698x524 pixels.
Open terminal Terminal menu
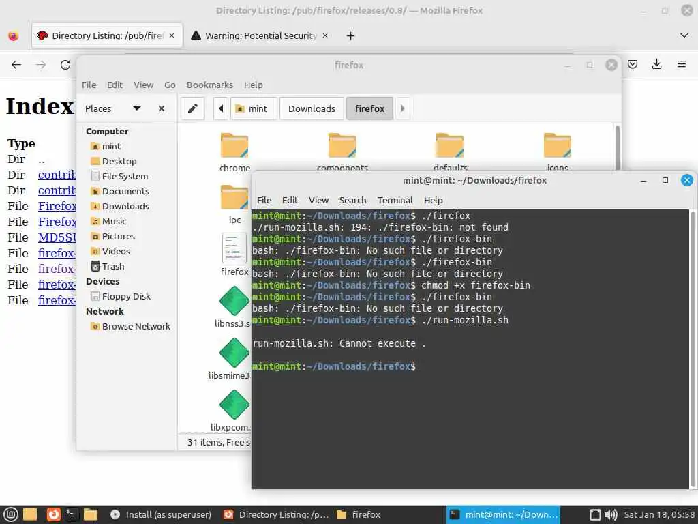pyautogui.click(x=395, y=201)
